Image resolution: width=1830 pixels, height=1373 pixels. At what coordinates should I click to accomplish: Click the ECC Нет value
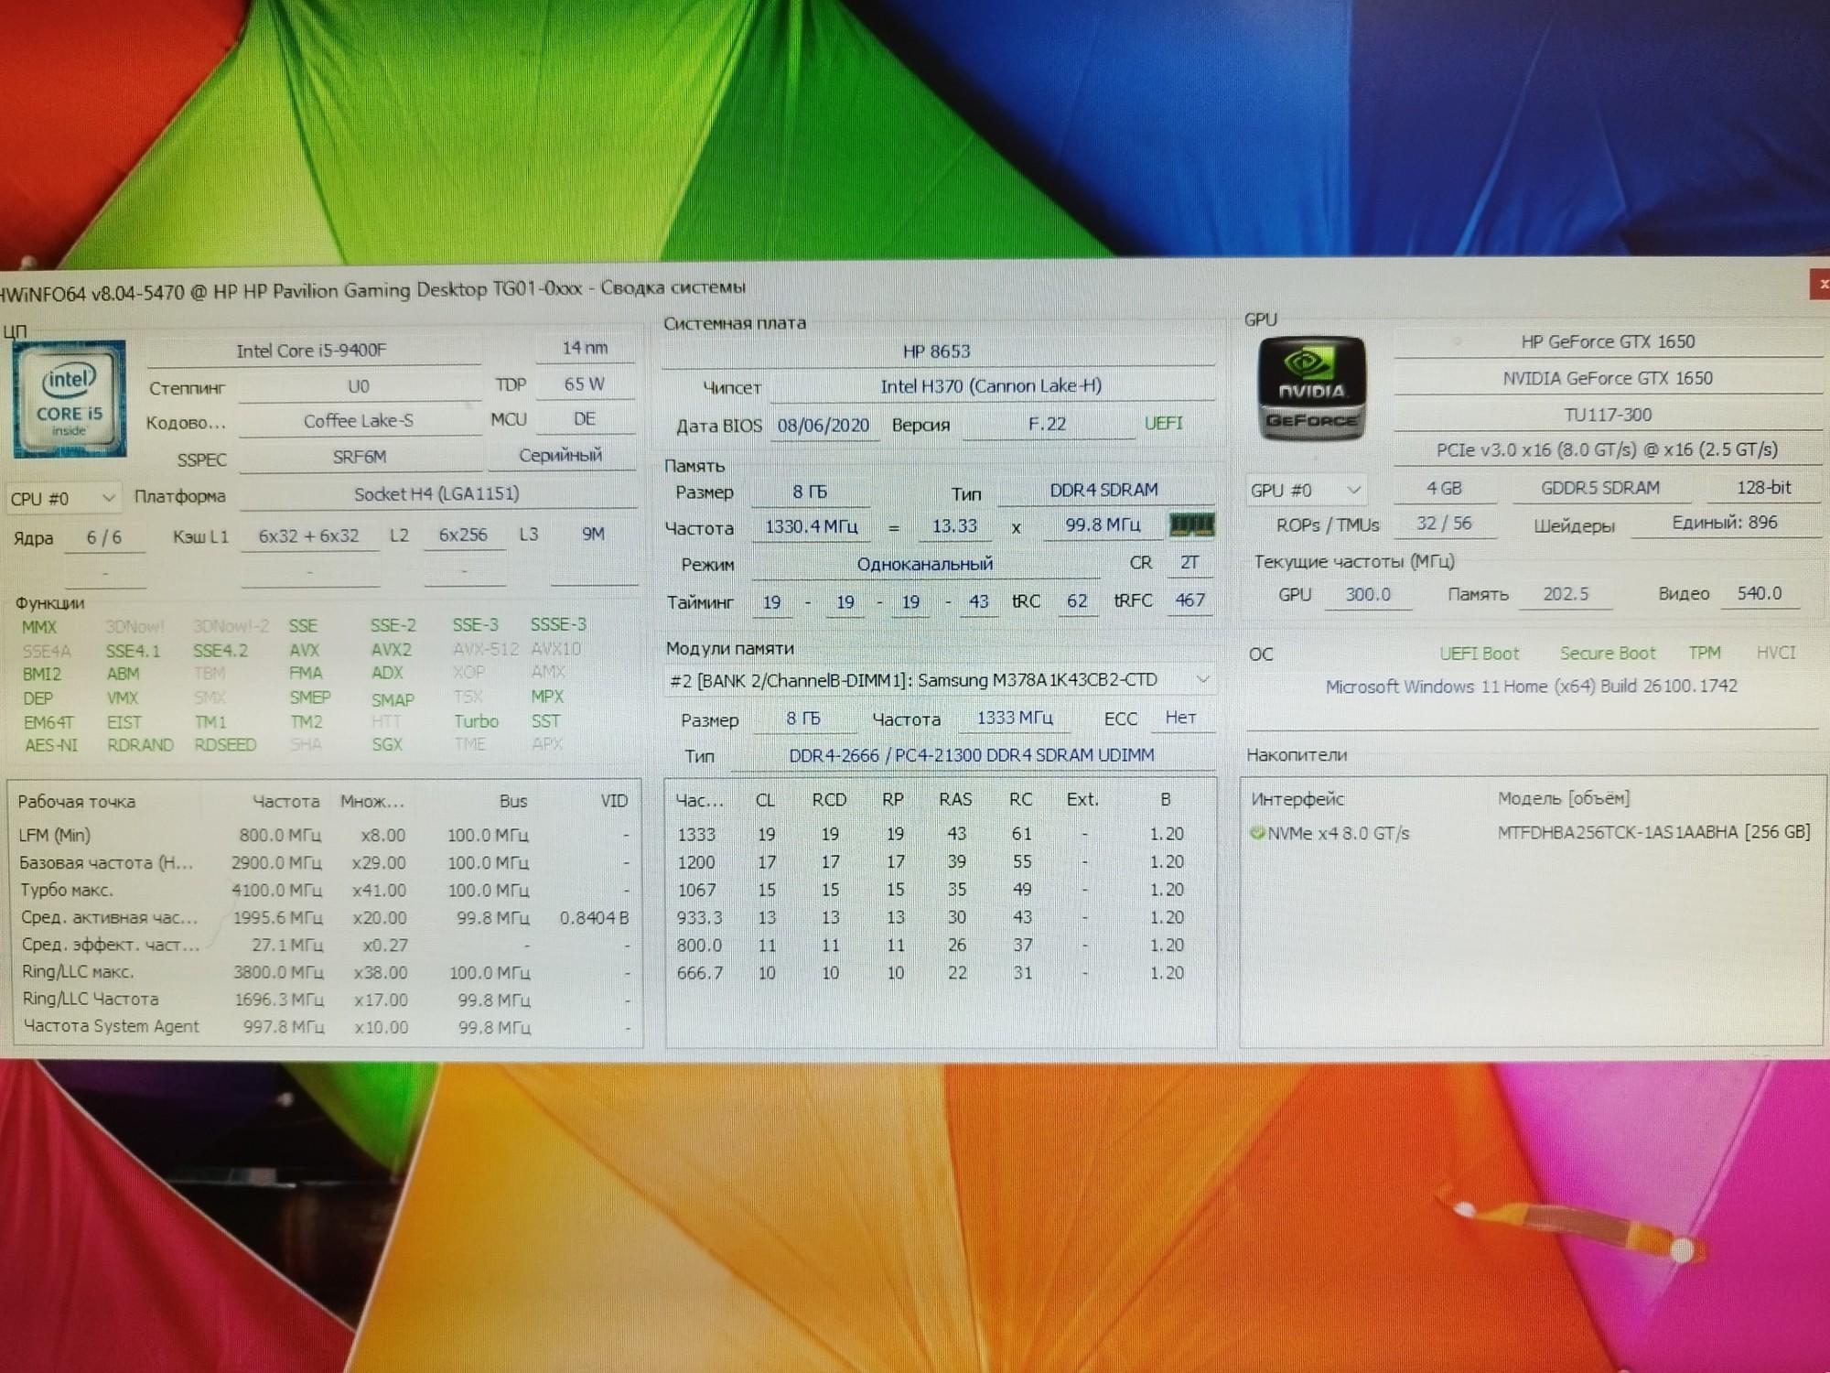point(1180,719)
